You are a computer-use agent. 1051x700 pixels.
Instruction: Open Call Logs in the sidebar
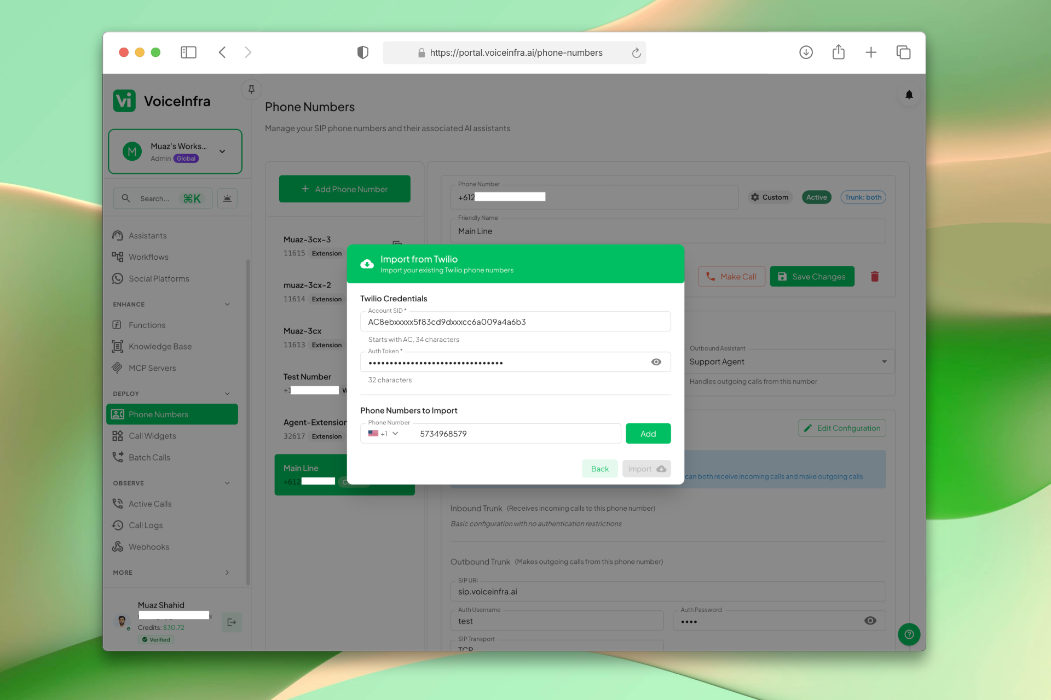[x=172, y=526]
